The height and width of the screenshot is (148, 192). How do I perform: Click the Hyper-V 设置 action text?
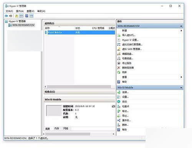pos(130,40)
